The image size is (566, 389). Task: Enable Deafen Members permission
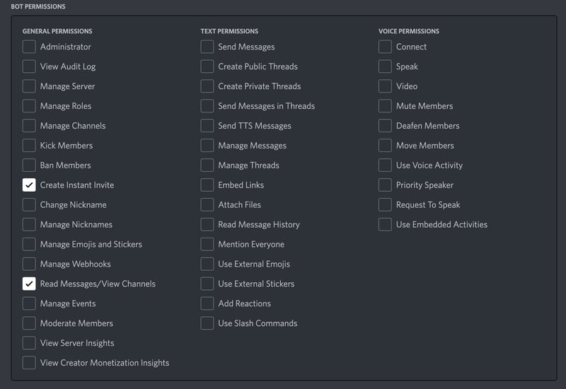(385, 126)
